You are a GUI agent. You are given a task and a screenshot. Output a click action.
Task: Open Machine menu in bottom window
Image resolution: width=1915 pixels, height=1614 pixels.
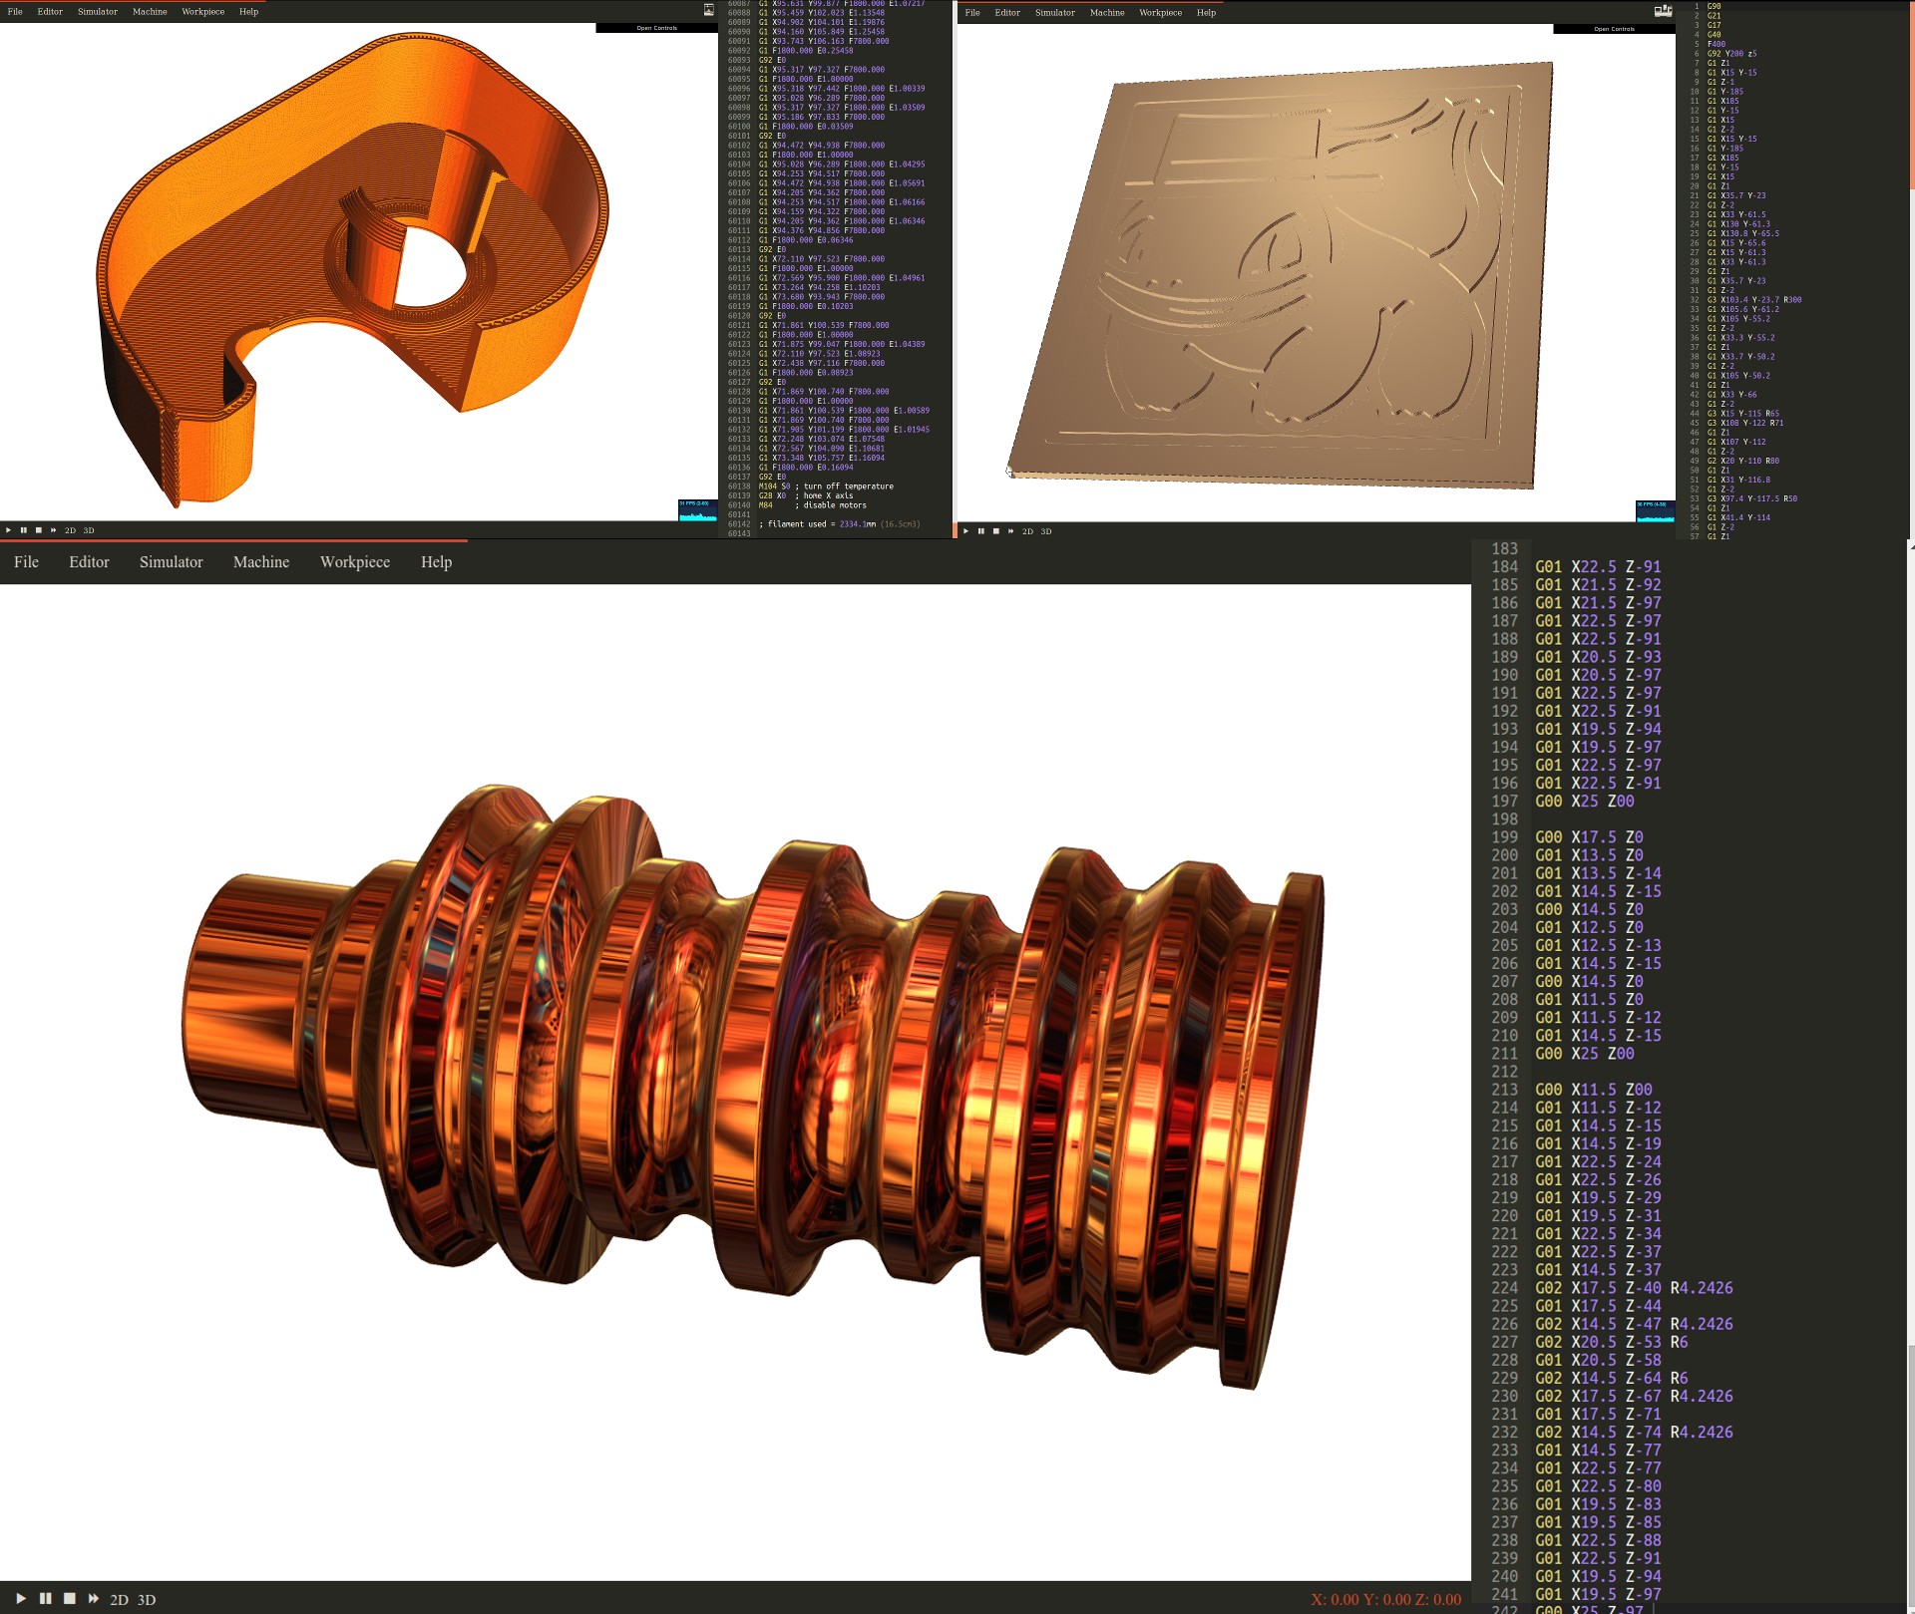(x=260, y=562)
